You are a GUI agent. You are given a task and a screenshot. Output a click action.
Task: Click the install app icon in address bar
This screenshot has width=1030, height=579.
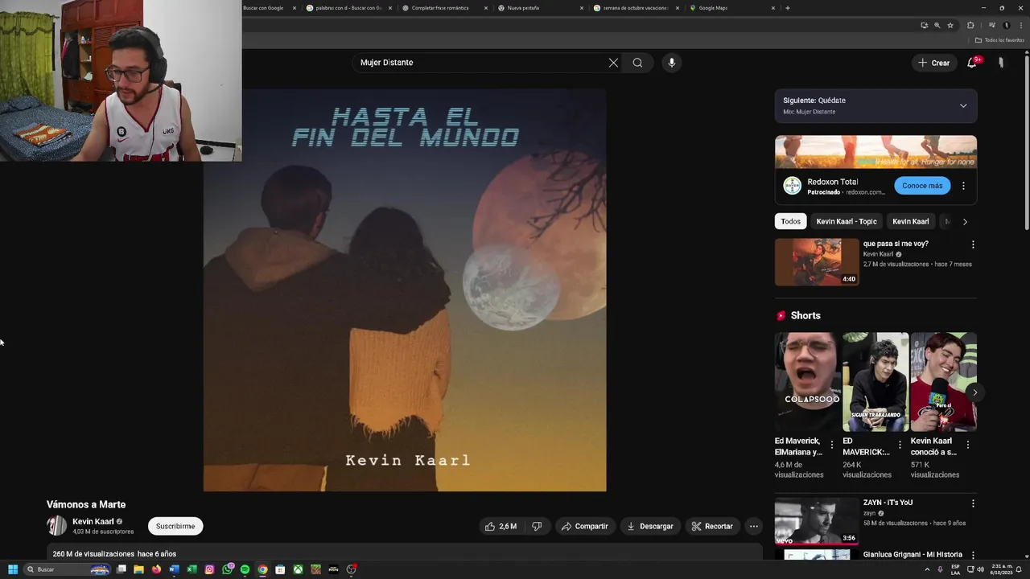pos(924,25)
